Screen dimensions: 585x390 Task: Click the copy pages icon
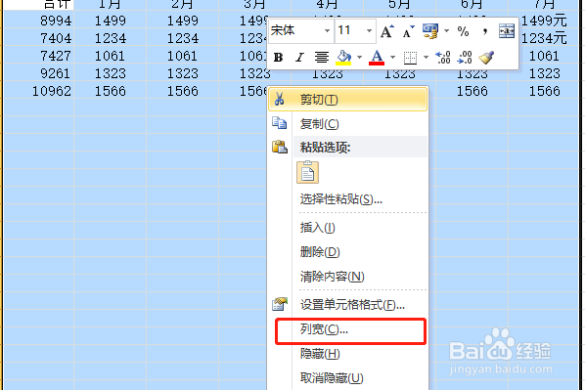coord(280,123)
